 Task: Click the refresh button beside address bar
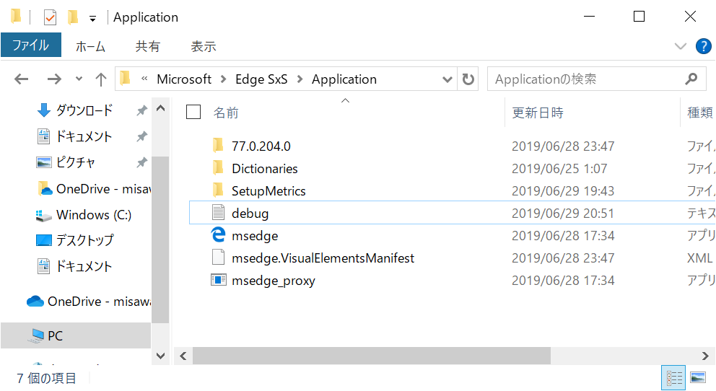tap(468, 79)
